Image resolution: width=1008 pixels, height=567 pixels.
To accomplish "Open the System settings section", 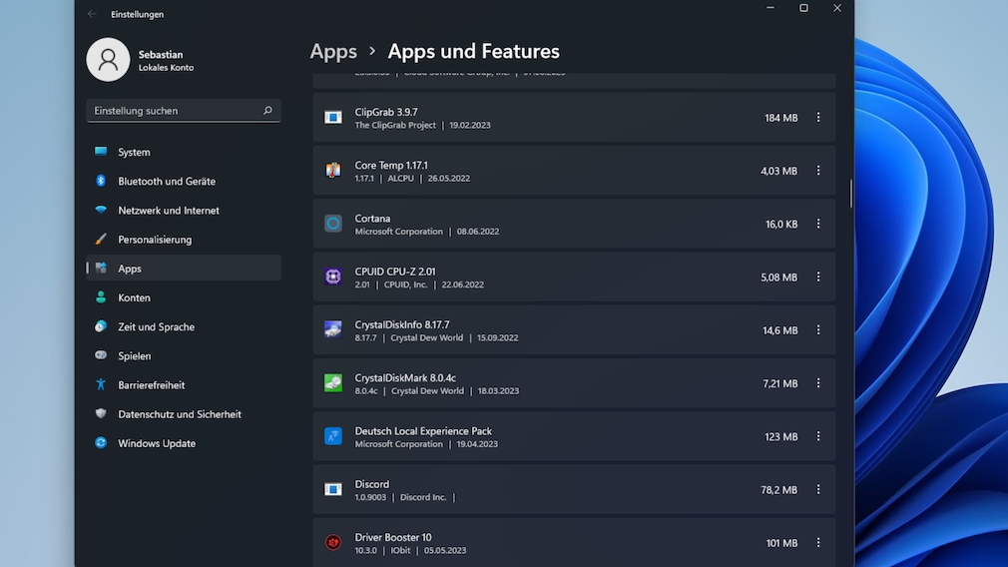I will [134, 153].
